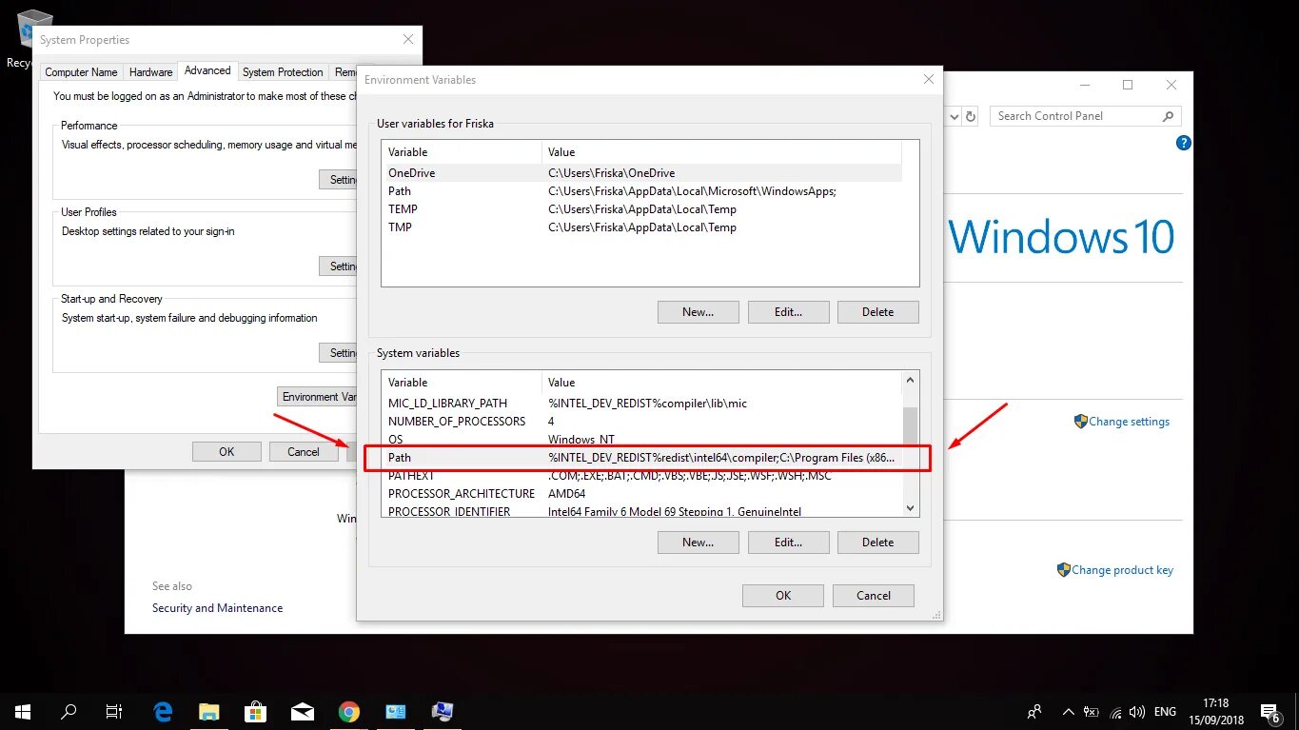Expand Control Panel address bar dropdown
1299x730 pixels.
click(954, 116)
